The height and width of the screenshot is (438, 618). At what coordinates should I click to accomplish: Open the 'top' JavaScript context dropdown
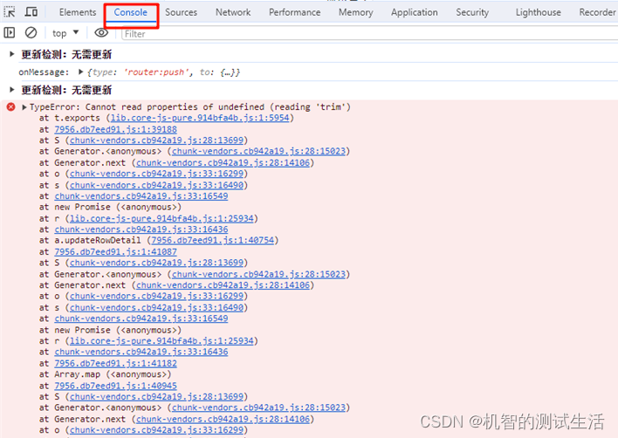point(65,33)
